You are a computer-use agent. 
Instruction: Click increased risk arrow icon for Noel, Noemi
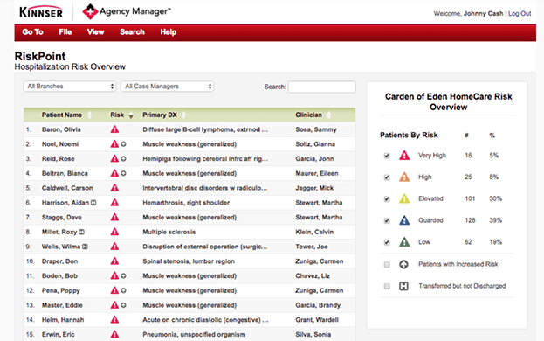tap(123, 144)
